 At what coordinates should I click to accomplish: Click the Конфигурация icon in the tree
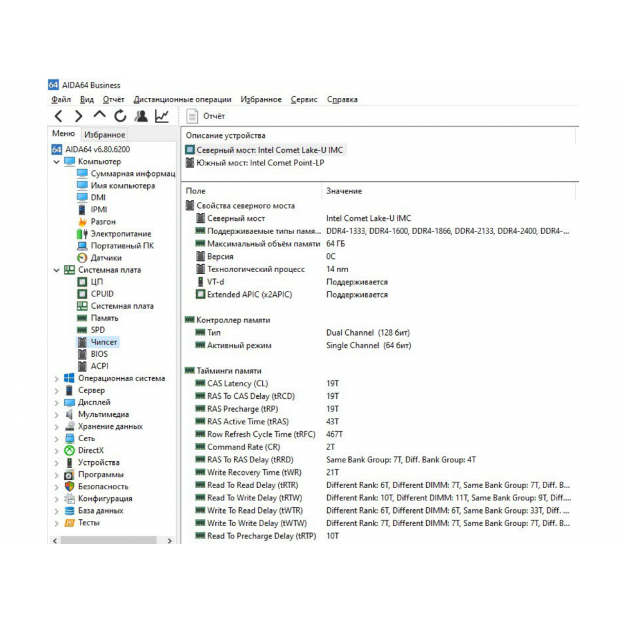pyautogui.click(x=70, y=498)
